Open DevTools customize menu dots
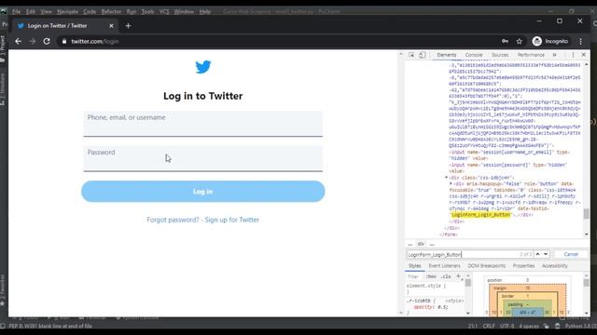This screenshot has width=597, height=335. click(573, 55)
